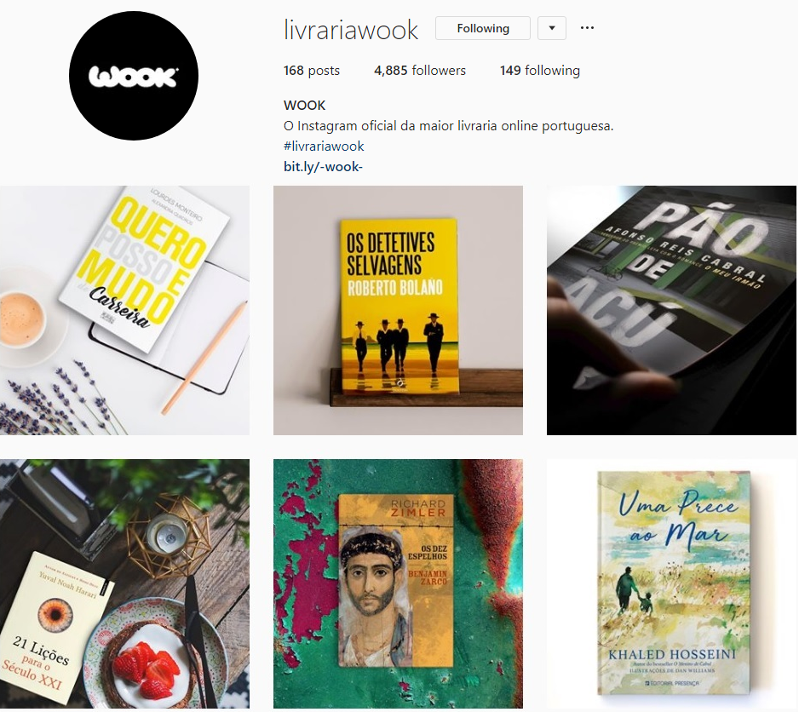Open the #livrariawook hashtag

(324, 146)
